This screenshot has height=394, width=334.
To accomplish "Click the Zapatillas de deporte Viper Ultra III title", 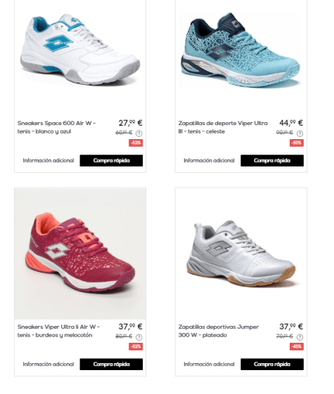I will pyautogui.click(x=223, y=127).
